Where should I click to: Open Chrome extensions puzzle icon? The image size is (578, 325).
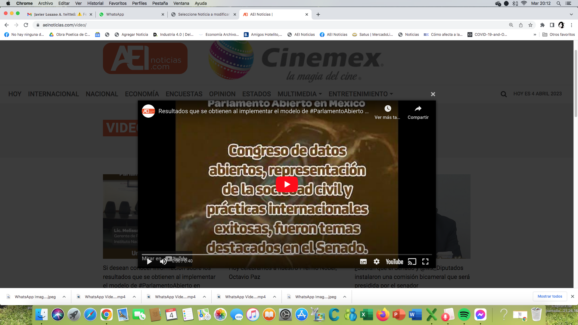click(542, 25)
